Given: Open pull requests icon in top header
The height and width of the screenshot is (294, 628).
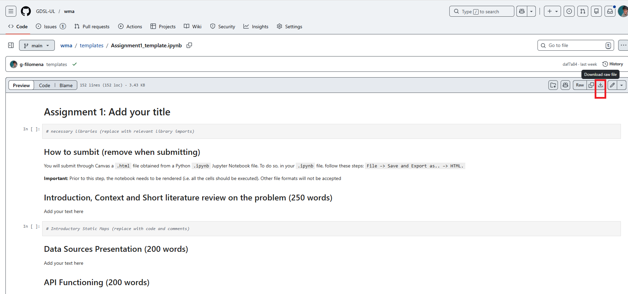Looking at the screenshot, I should (583, 11).
